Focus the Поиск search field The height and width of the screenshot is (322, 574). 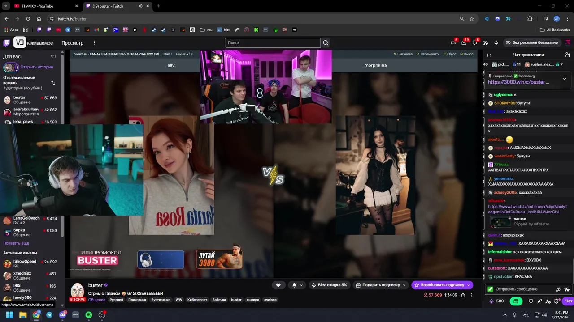coord(273,43)
